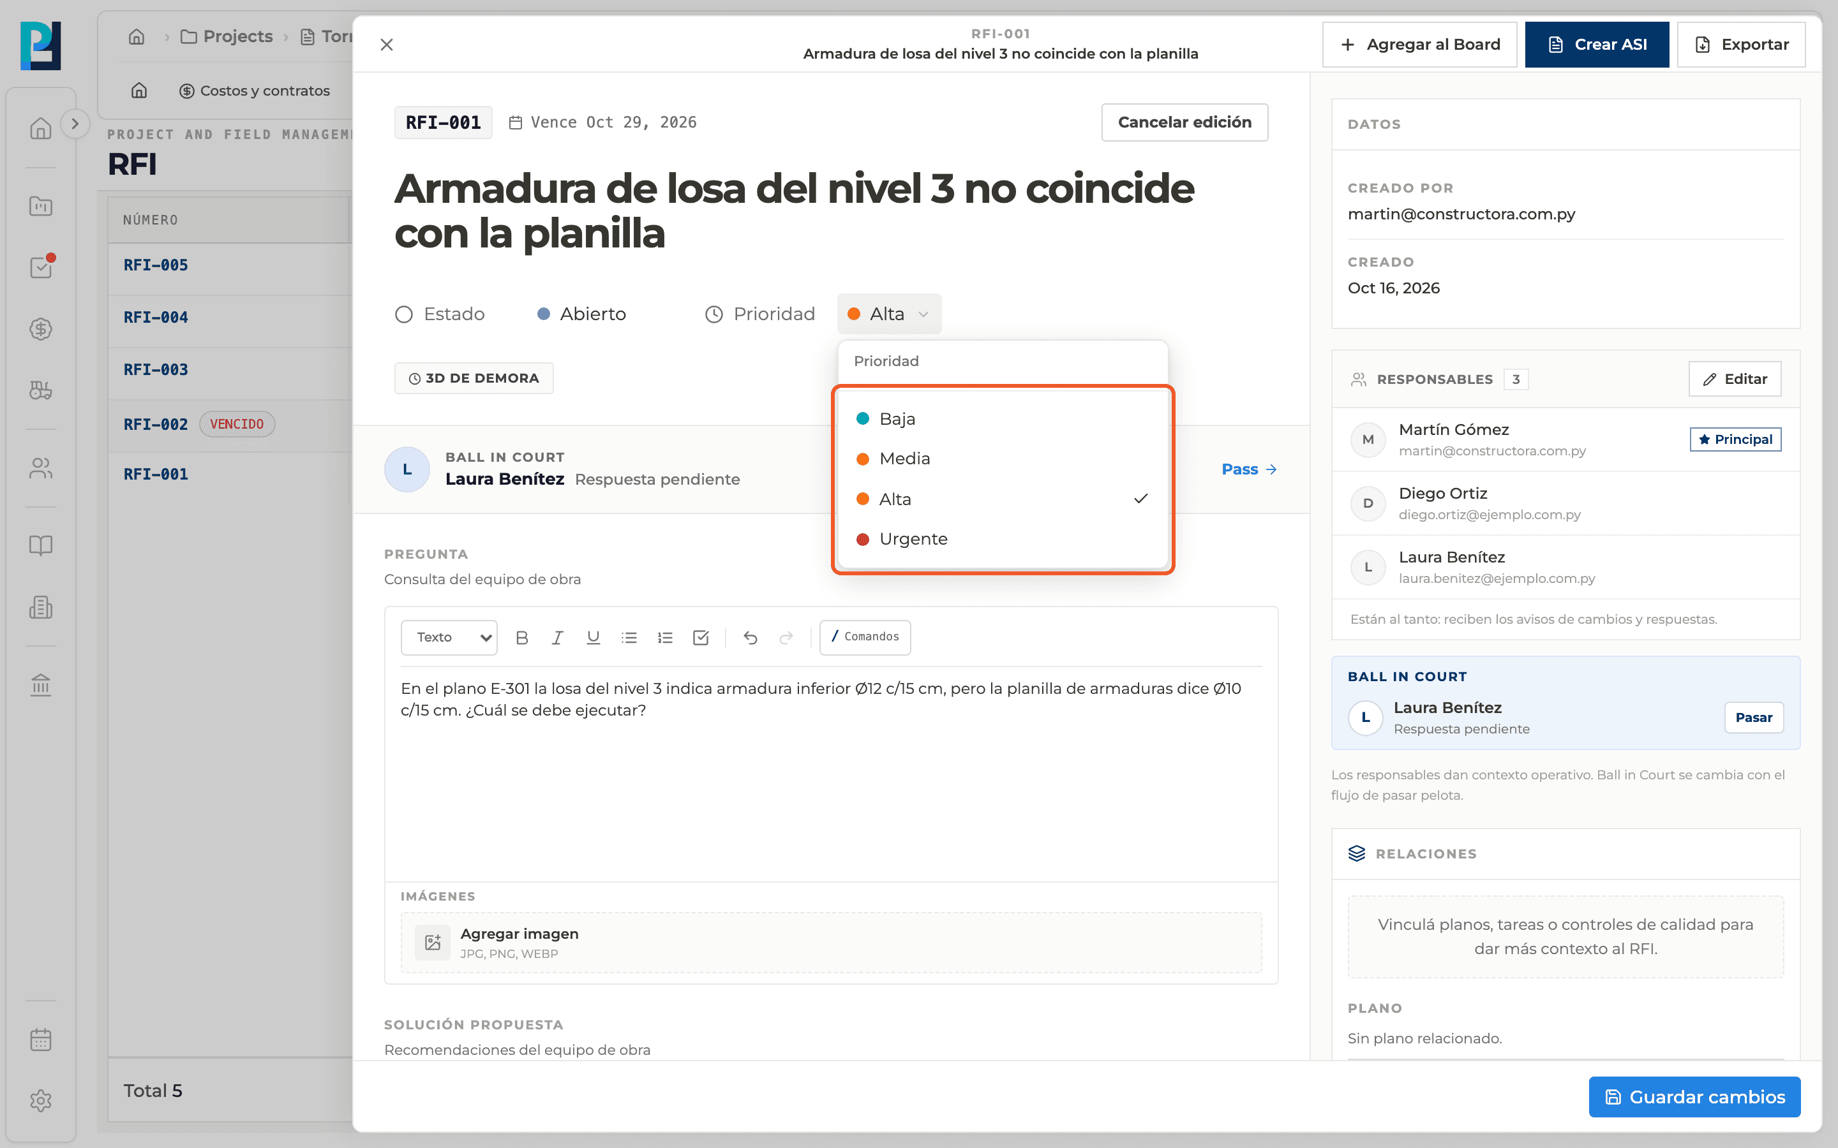Click Cancelar edición button
The image size is (1838, 1148).
coord(1184,122)
